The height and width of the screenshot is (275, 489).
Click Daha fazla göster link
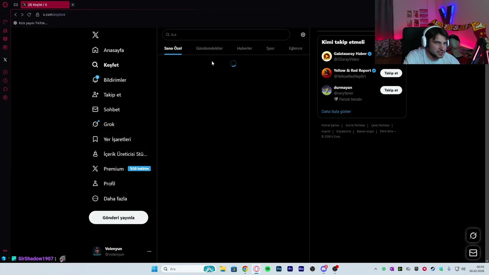(336, 112)
